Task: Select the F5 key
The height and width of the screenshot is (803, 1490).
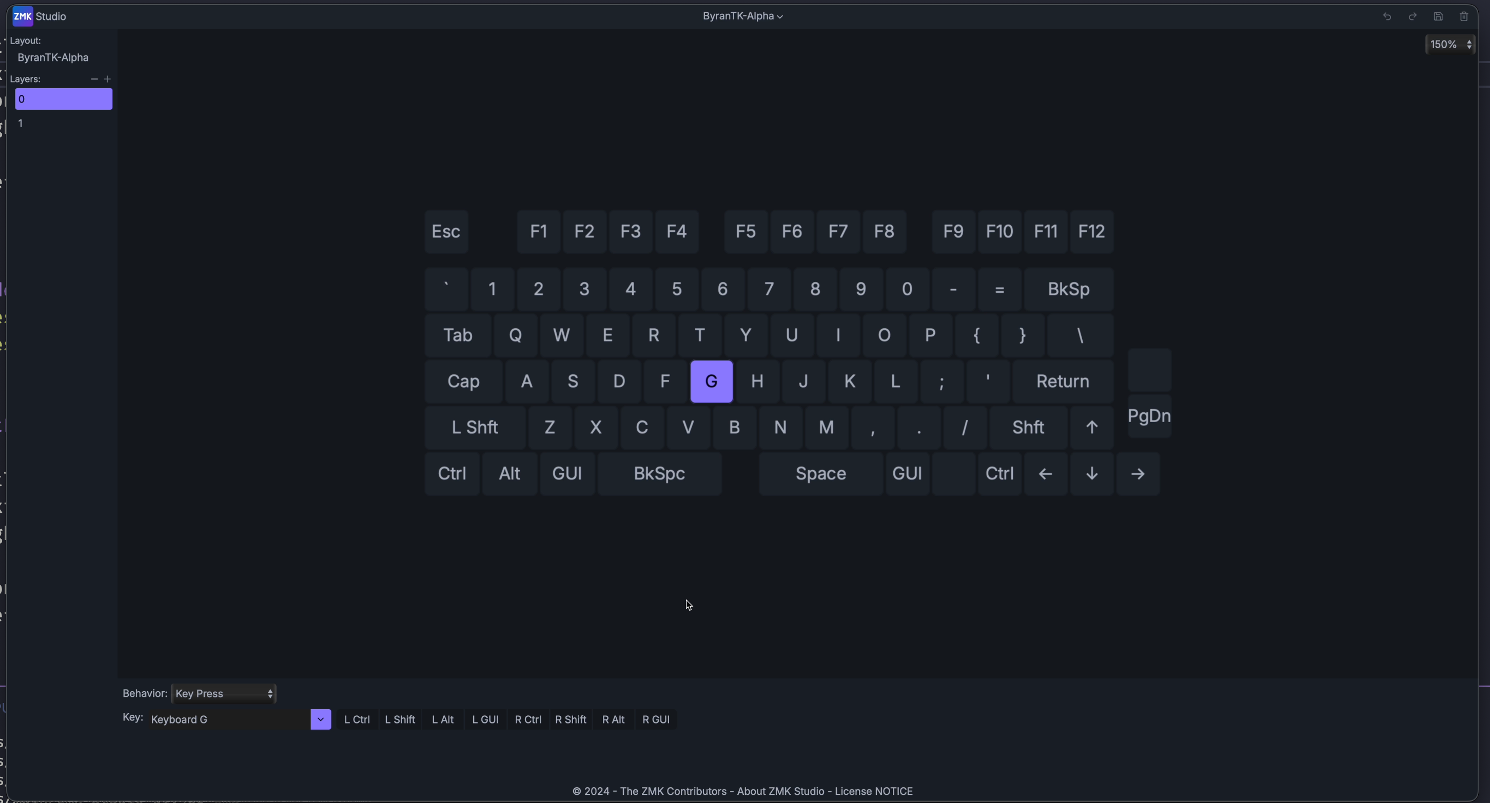Action: [x=746, y=232]
